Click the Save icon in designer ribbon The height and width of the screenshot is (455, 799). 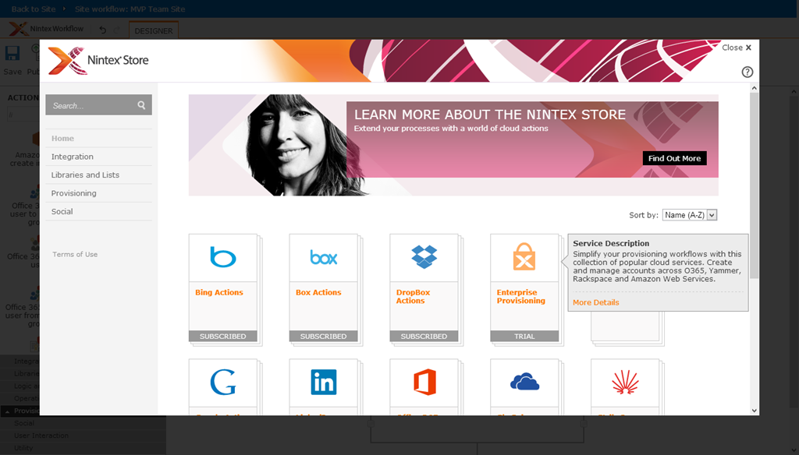tap(12, 54)
